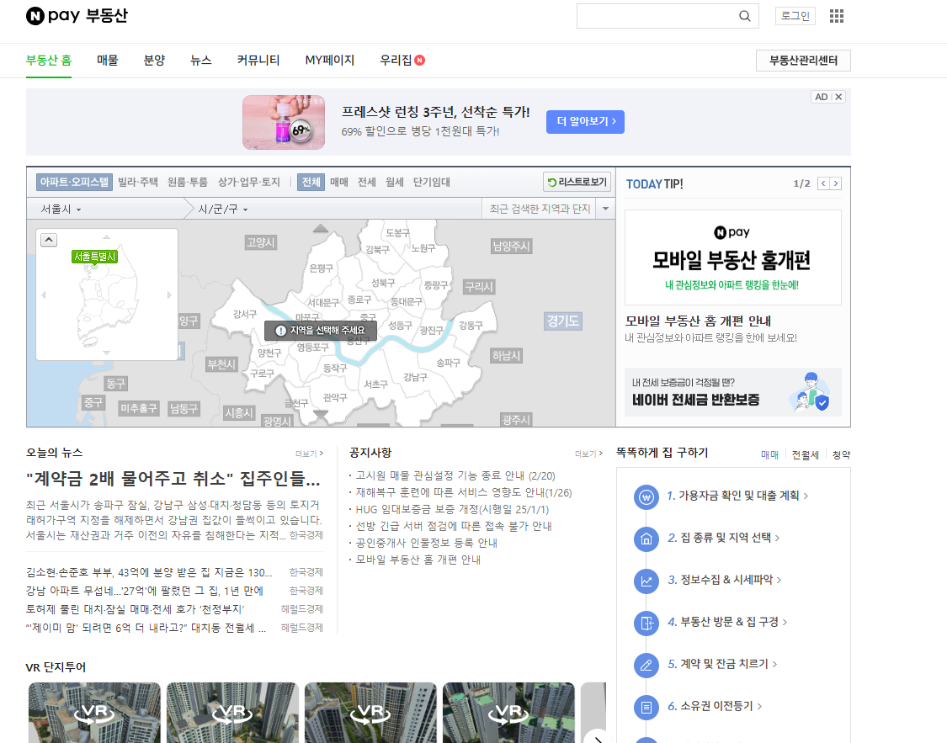Expand 소유권 이전등기 step
947x743 pixels.
pos(715,706)
